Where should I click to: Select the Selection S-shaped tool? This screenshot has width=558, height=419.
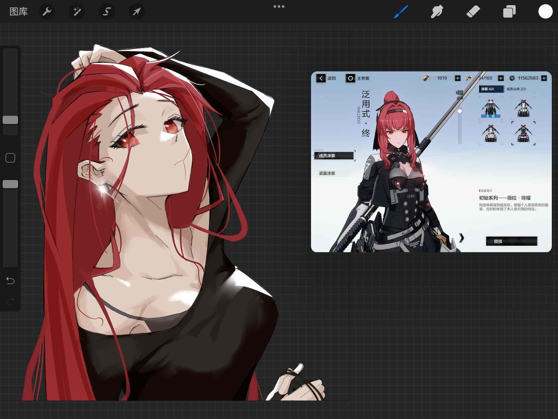click(107, 12)
